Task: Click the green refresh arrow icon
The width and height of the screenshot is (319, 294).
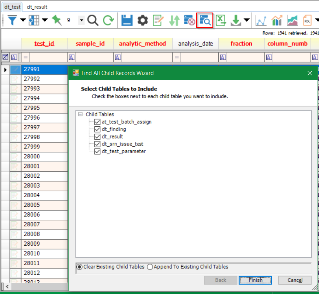Action: (x=108, y=20)
